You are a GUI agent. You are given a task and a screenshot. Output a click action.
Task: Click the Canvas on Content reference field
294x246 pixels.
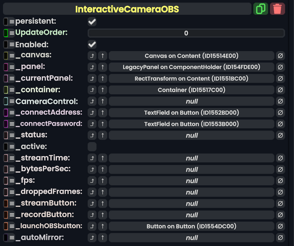point(192,56)
